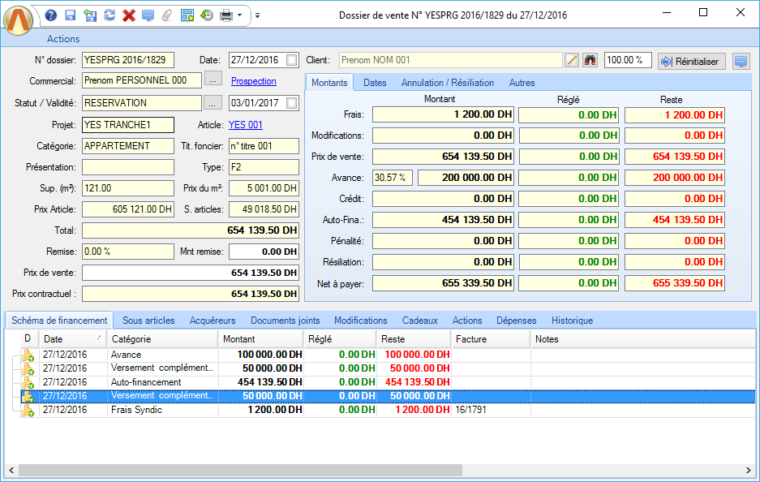The image size is (760, 482).
Task: Delete the dossier with red X icon
Action: (x=128, y=15)
